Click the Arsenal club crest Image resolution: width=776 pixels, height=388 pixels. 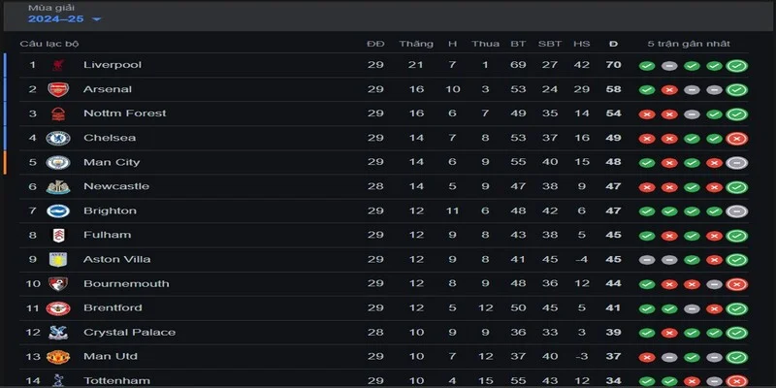coord(58,89)
